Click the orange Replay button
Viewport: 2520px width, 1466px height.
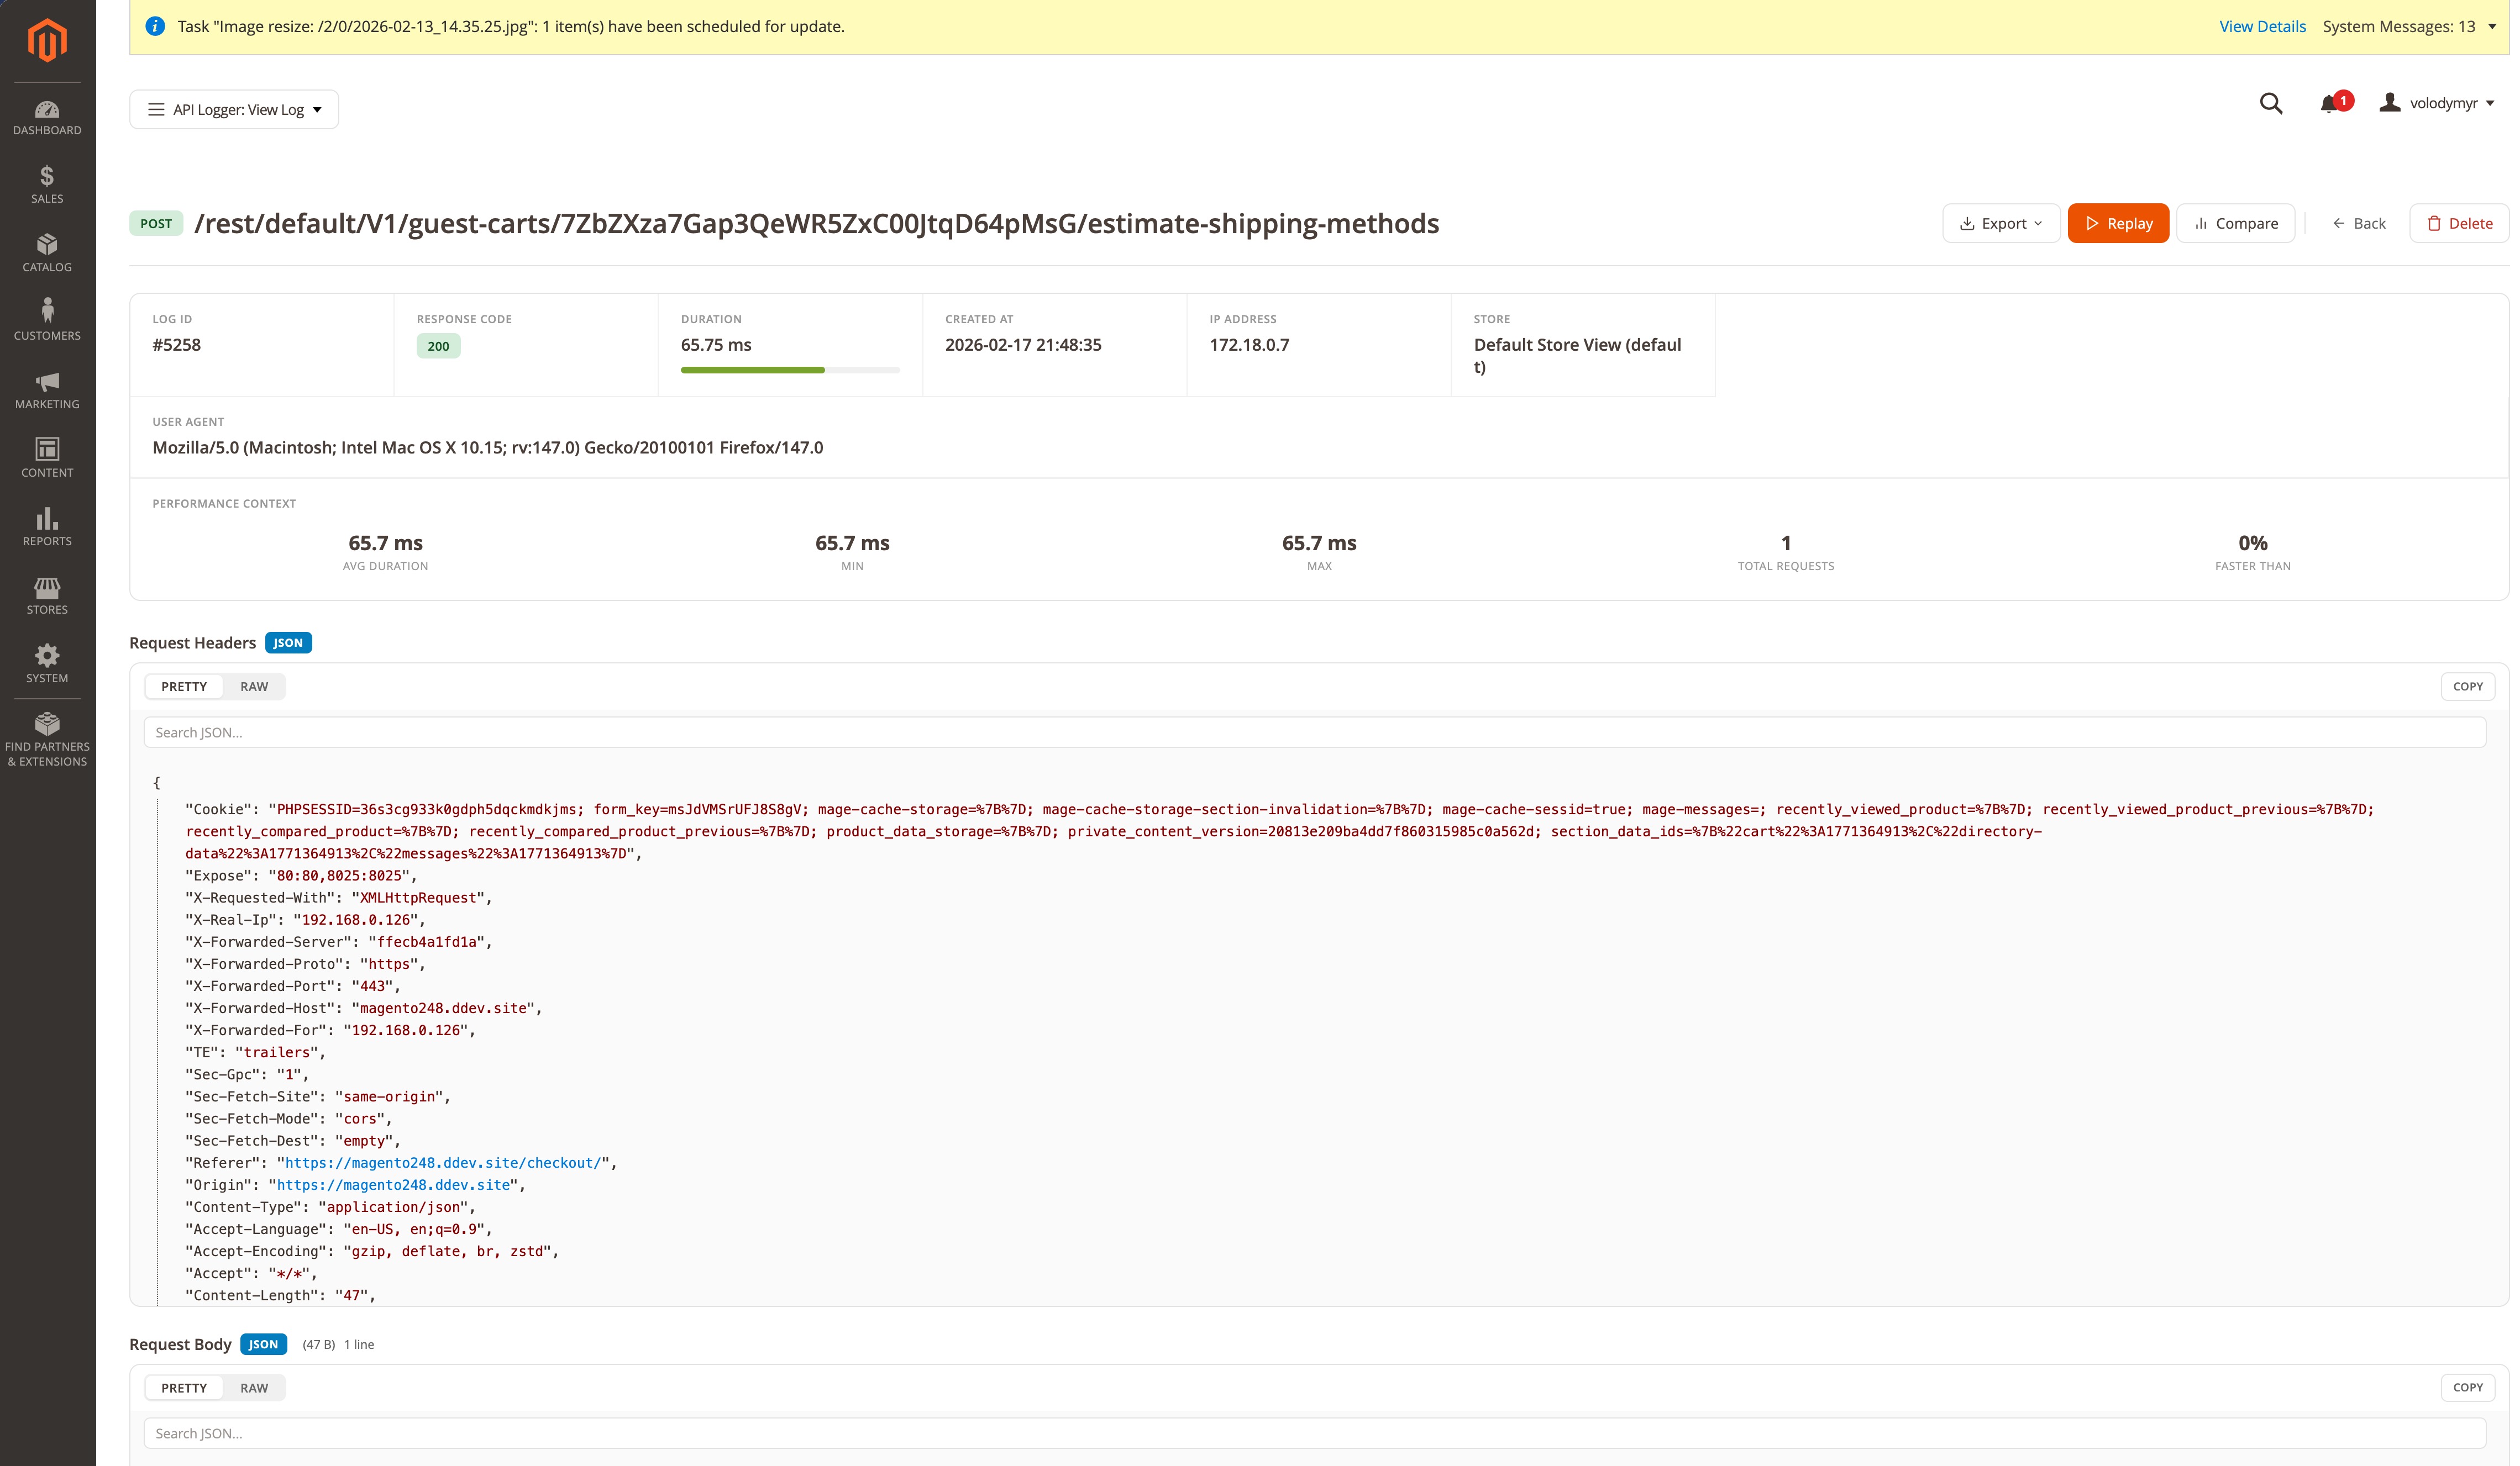(x=2117, y=223)
